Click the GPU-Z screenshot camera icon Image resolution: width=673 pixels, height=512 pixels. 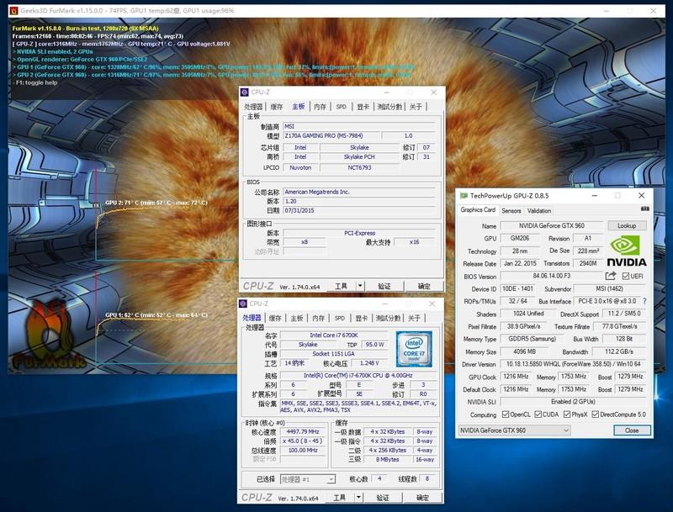tap(644, 208)
